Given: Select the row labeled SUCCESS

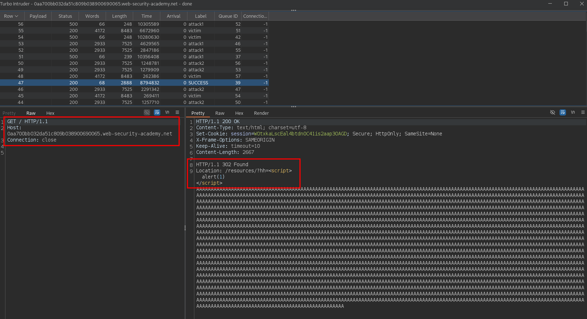Looking at the screenshot, I should (134, 83).
